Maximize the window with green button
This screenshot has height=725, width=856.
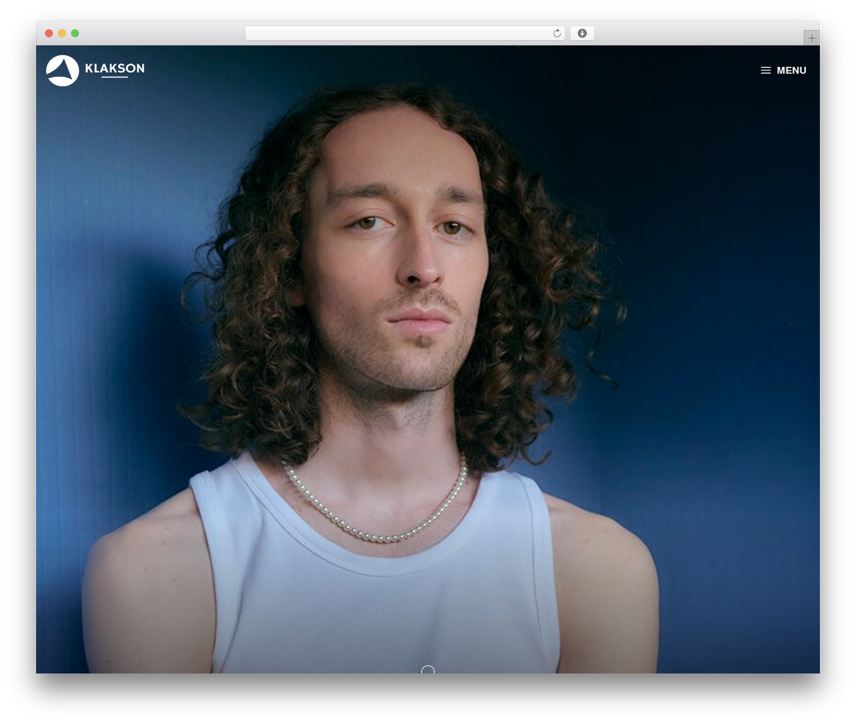click(x=75, y=33)
